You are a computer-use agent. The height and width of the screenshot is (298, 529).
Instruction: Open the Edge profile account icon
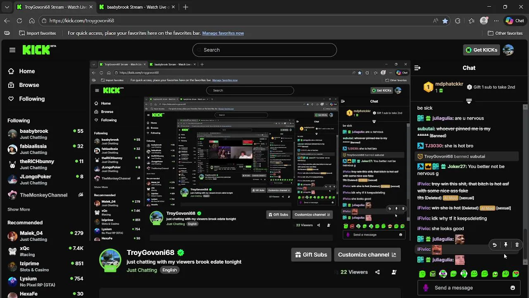tap(484, 21)
